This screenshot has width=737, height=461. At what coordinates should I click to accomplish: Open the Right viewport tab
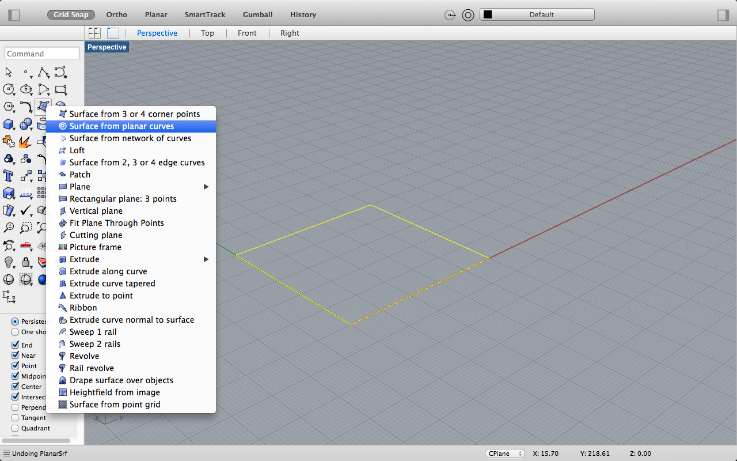coord(290,33)
